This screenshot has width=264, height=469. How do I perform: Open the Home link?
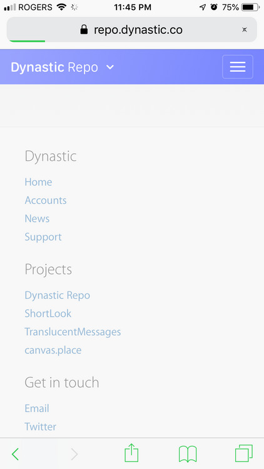38,182
